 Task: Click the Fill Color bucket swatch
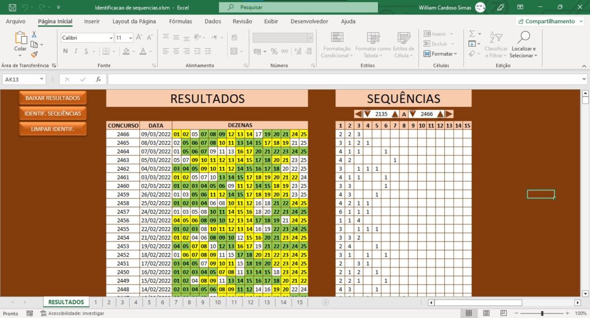126,51
